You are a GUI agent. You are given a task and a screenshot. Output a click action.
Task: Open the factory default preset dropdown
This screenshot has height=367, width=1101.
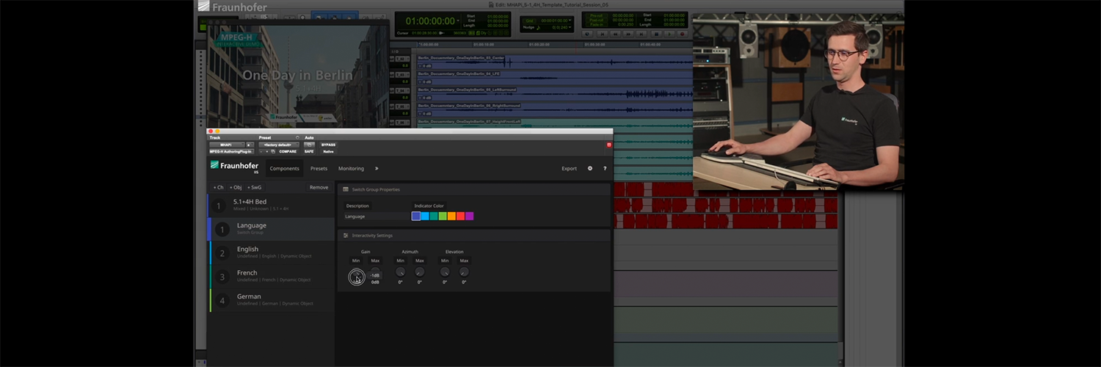[279, 145]
